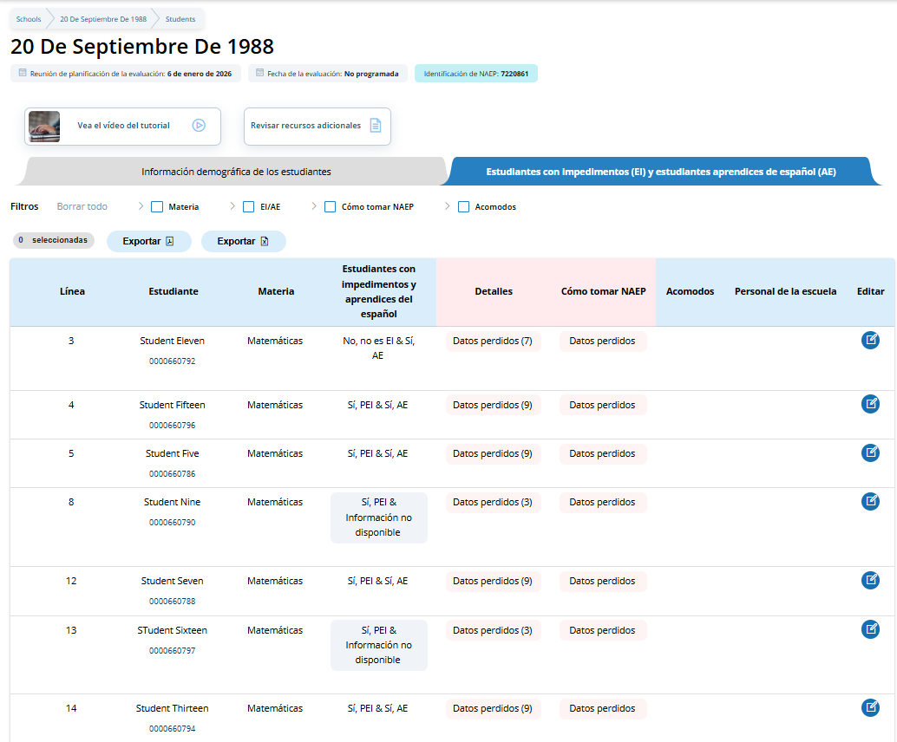The width and height of the screenshot is (897, 742).
Task: Expand the Materia filter chevron
Action: point(141,206)
